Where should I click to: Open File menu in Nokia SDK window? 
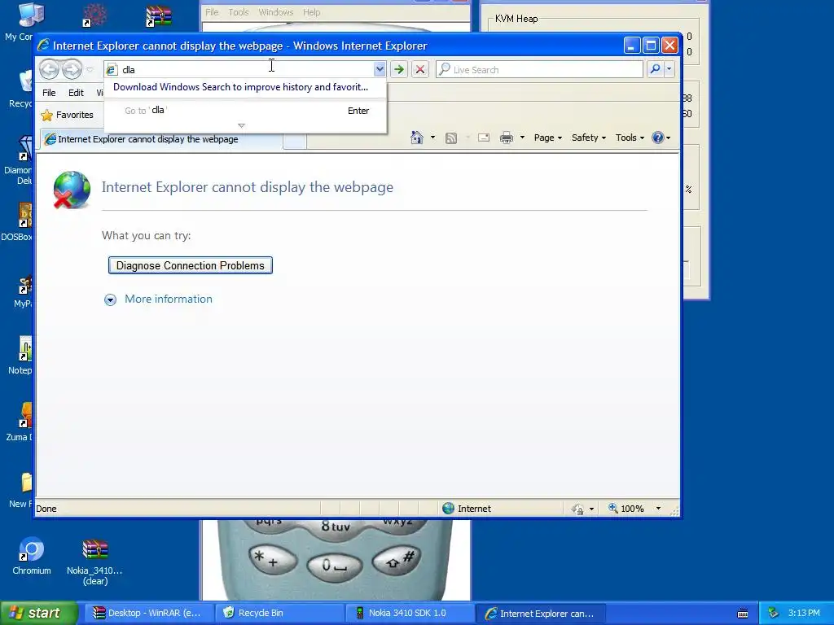coord(212,12)
